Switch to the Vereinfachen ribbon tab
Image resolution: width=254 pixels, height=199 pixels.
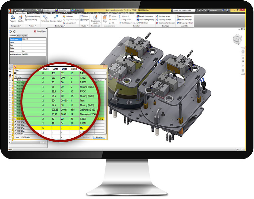tap(33, 13)
